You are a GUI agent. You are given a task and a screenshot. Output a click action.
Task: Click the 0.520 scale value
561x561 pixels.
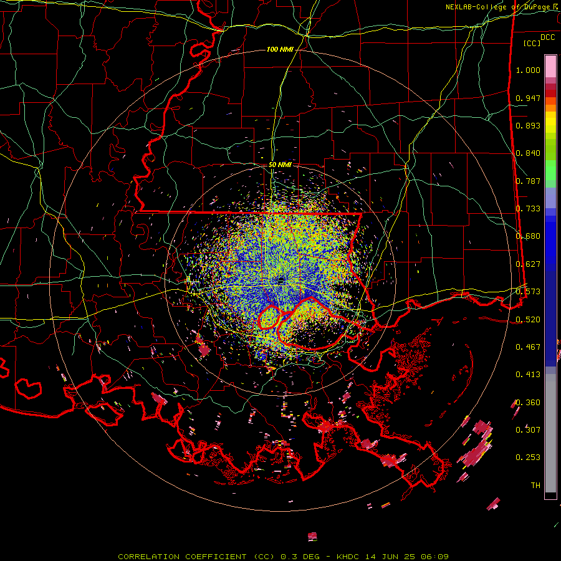[528, 319]
